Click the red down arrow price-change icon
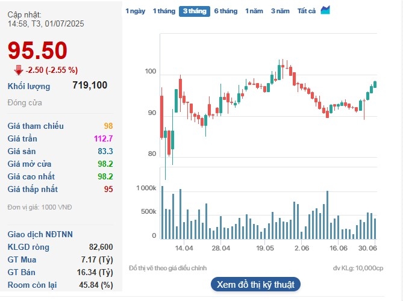Viewport: 403px width, 301px height. [x=18, y=70]
